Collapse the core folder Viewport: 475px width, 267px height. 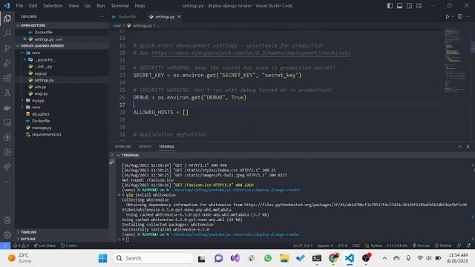pyautogui.click(x=22, y=53)
